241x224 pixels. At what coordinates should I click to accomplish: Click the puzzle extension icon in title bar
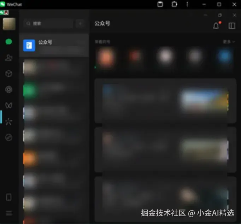coord(174,4)
